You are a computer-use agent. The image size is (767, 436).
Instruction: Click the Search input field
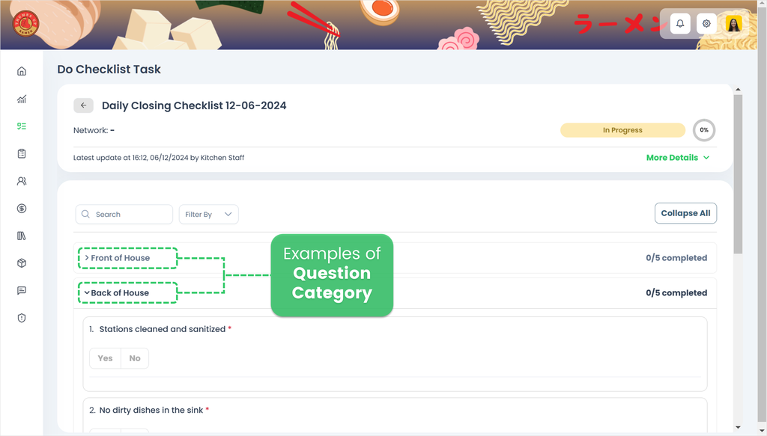(124, 215)
